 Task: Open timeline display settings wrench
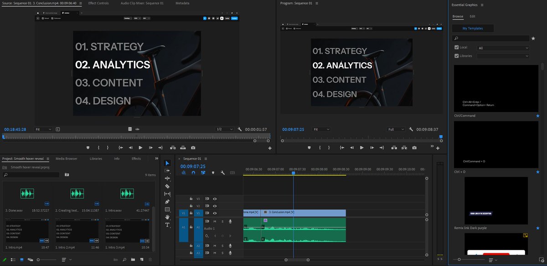point(222,173)
